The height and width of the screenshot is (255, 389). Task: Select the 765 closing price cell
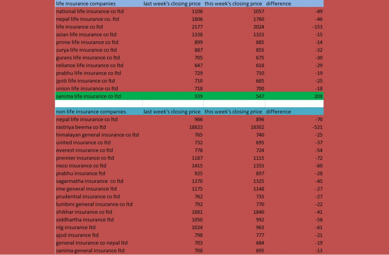coord(173,134)
